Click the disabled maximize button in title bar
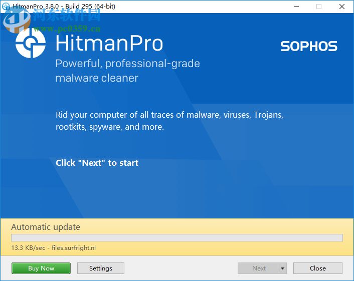Viewport: 354px width, 281px height. click(x=319, y=7)
